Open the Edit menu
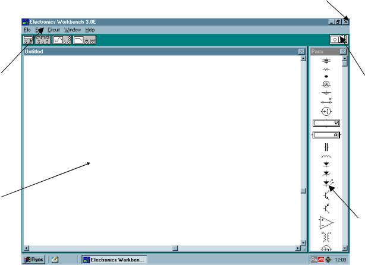 coord(39,30)
